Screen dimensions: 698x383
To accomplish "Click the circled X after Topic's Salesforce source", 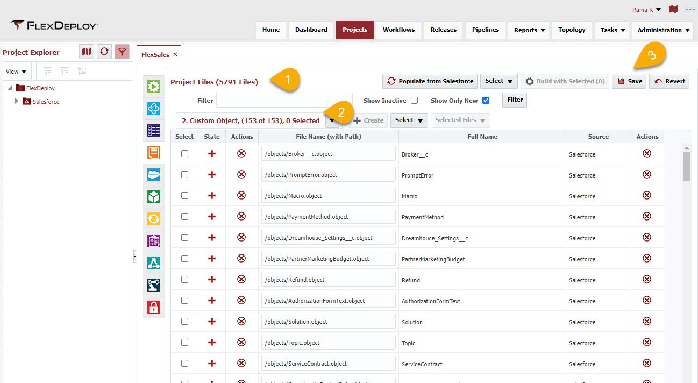I will [647, 343].
